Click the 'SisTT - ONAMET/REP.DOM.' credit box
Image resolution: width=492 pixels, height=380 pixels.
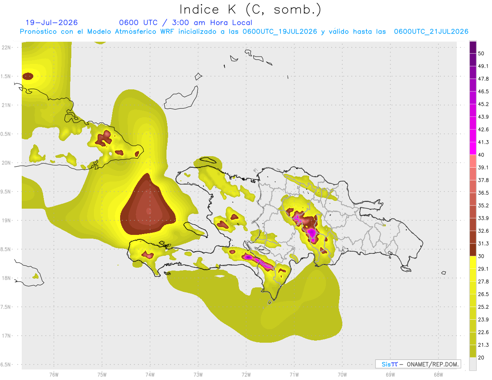click(x=418, y=364)
